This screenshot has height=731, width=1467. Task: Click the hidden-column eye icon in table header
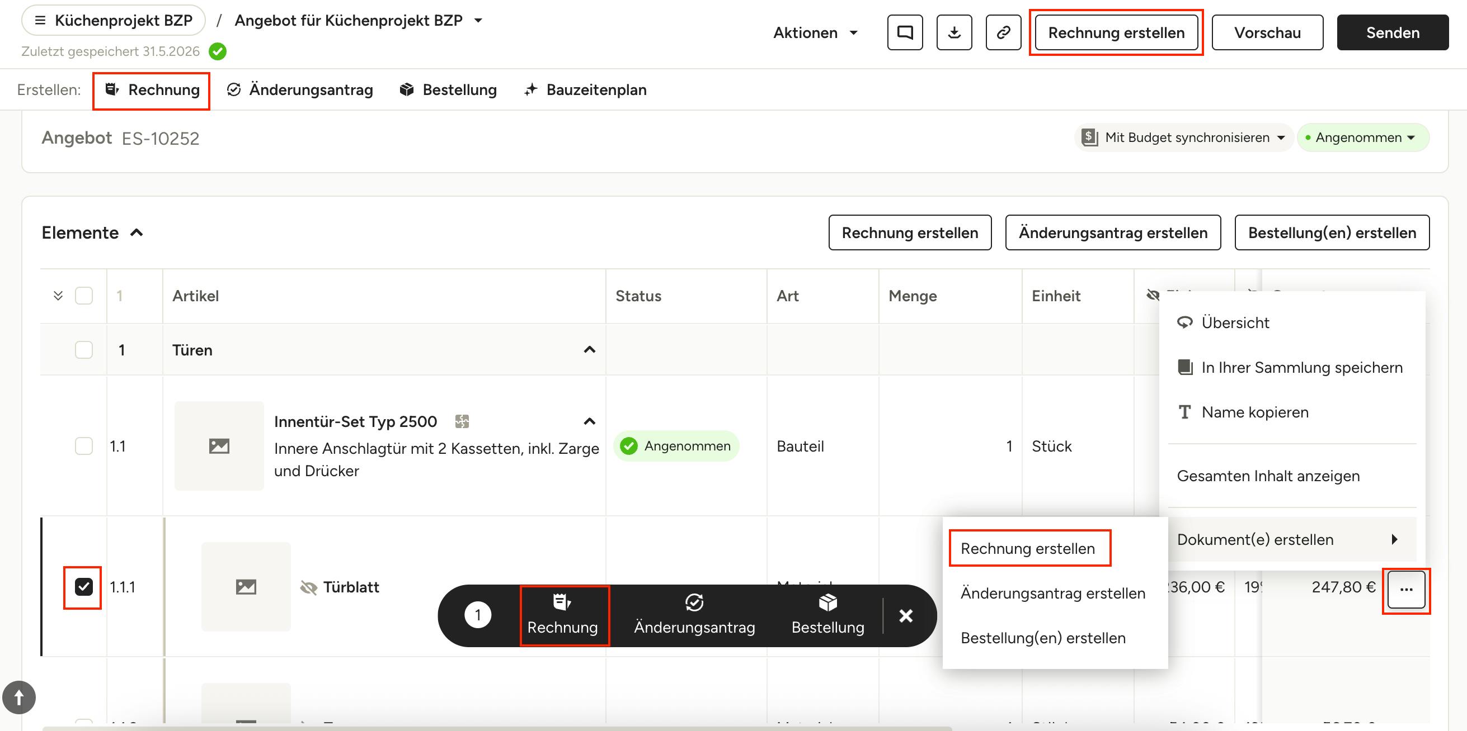coord(1153,295)
